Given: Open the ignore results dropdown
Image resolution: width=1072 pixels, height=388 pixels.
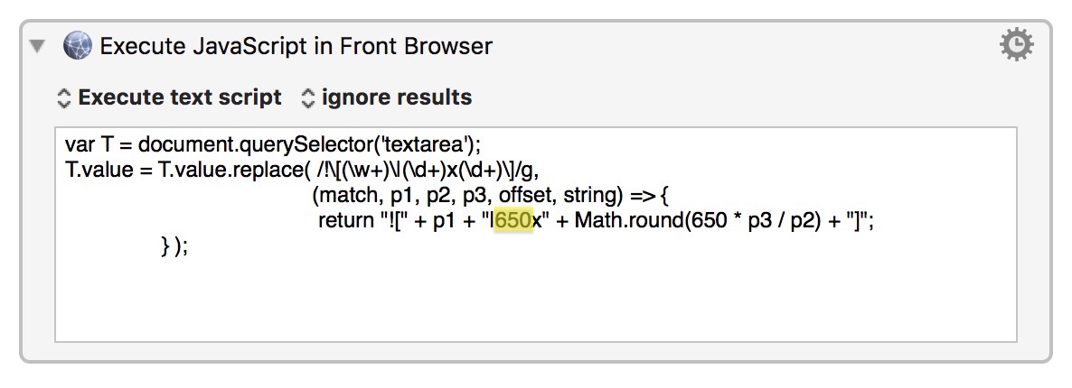Looking at the screenshot, I should point(396,97).
